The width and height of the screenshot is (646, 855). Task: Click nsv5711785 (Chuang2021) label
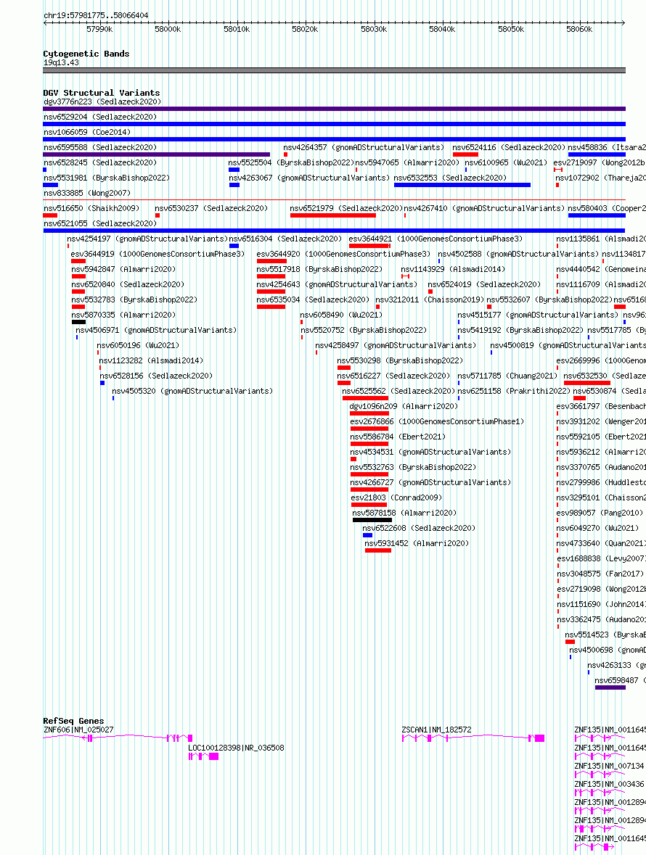pyautogui.click(x=507, y=376)
